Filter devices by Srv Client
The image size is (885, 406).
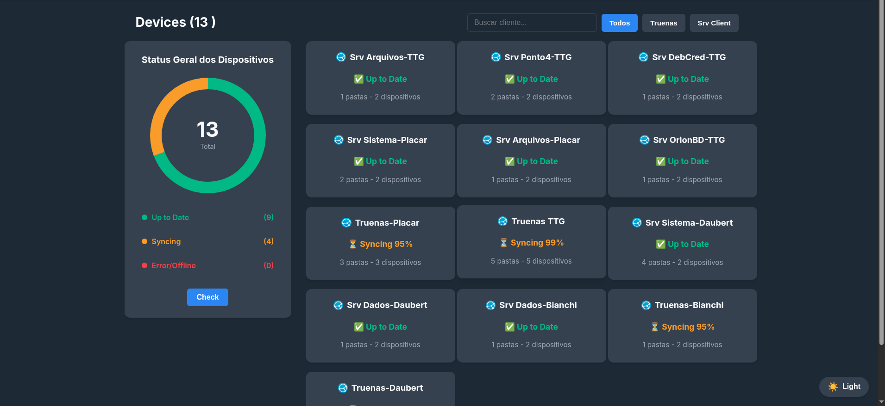click(714, 23)
